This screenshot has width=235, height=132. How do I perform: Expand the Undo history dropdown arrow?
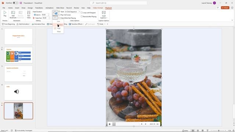(x=105, y=24)
